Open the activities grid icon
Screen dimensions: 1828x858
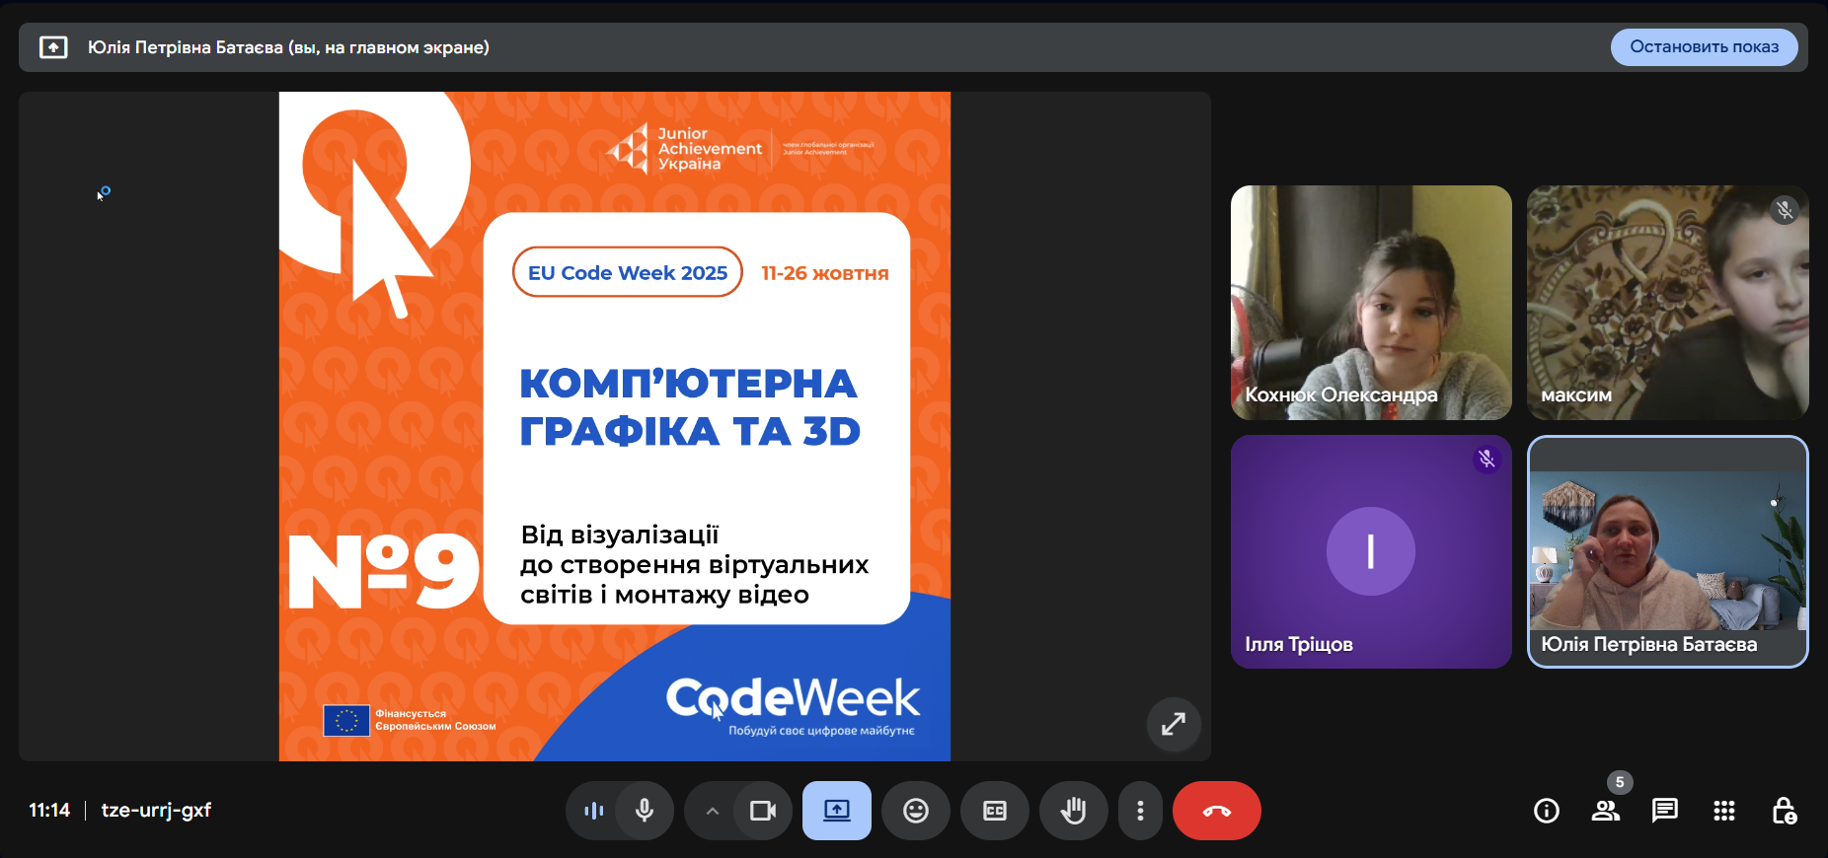(1723, 811)
